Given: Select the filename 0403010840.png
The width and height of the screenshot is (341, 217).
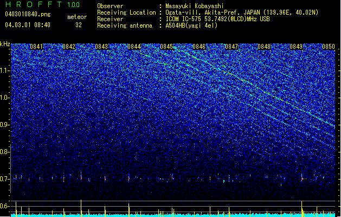Looking at the screenshot, I should (28, 14).
